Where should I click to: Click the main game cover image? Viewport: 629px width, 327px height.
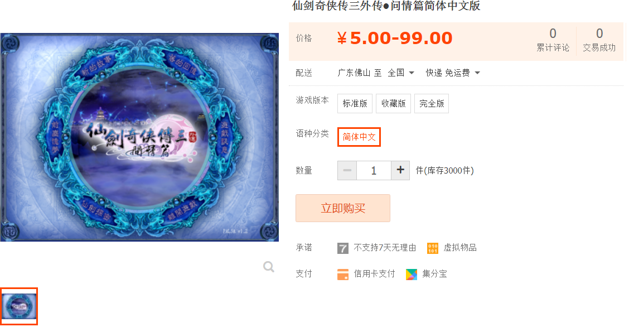139,137
